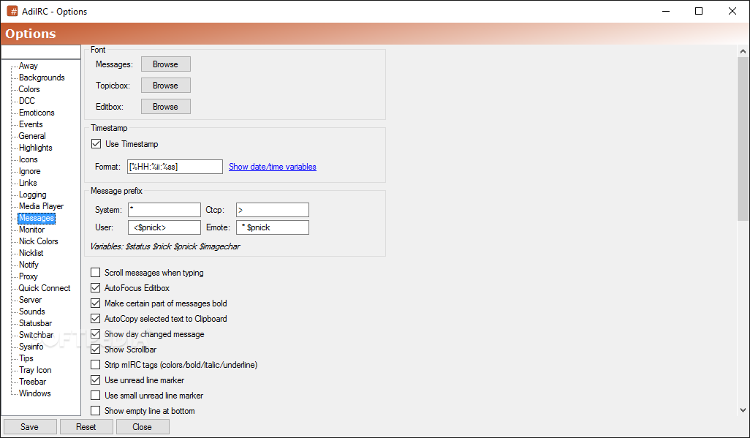Browse for the Editbox font

click(x=165, y=106)
